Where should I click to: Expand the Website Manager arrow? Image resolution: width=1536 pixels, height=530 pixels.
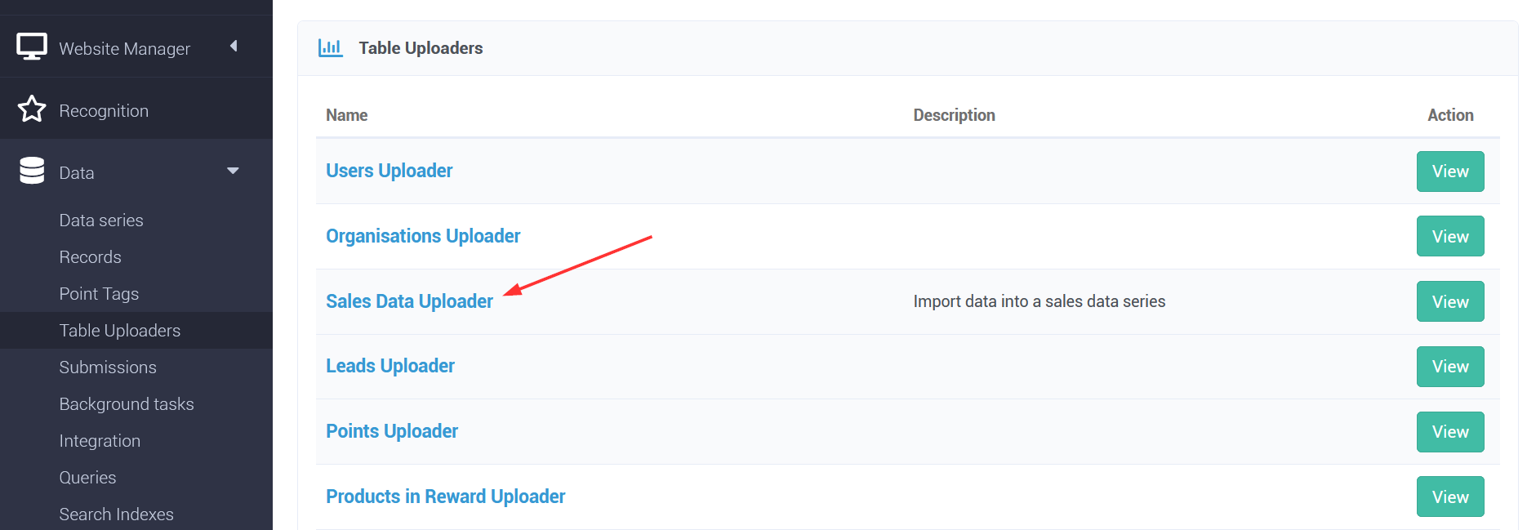(234, 46)
